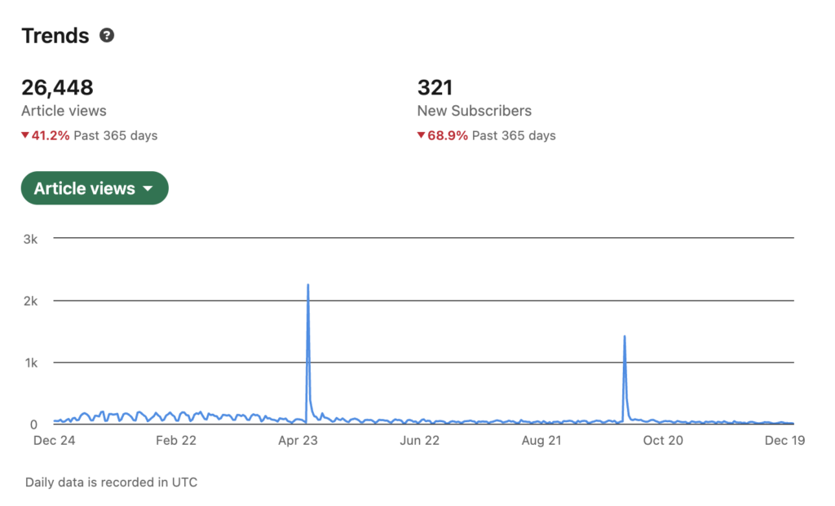Click the Dec 19 x-axis date label

click(784, 441)
